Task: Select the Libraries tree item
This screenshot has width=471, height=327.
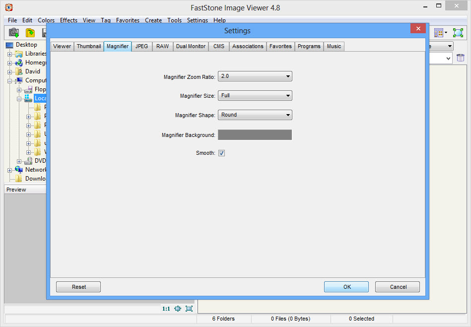Action: (x=36, y=54)
